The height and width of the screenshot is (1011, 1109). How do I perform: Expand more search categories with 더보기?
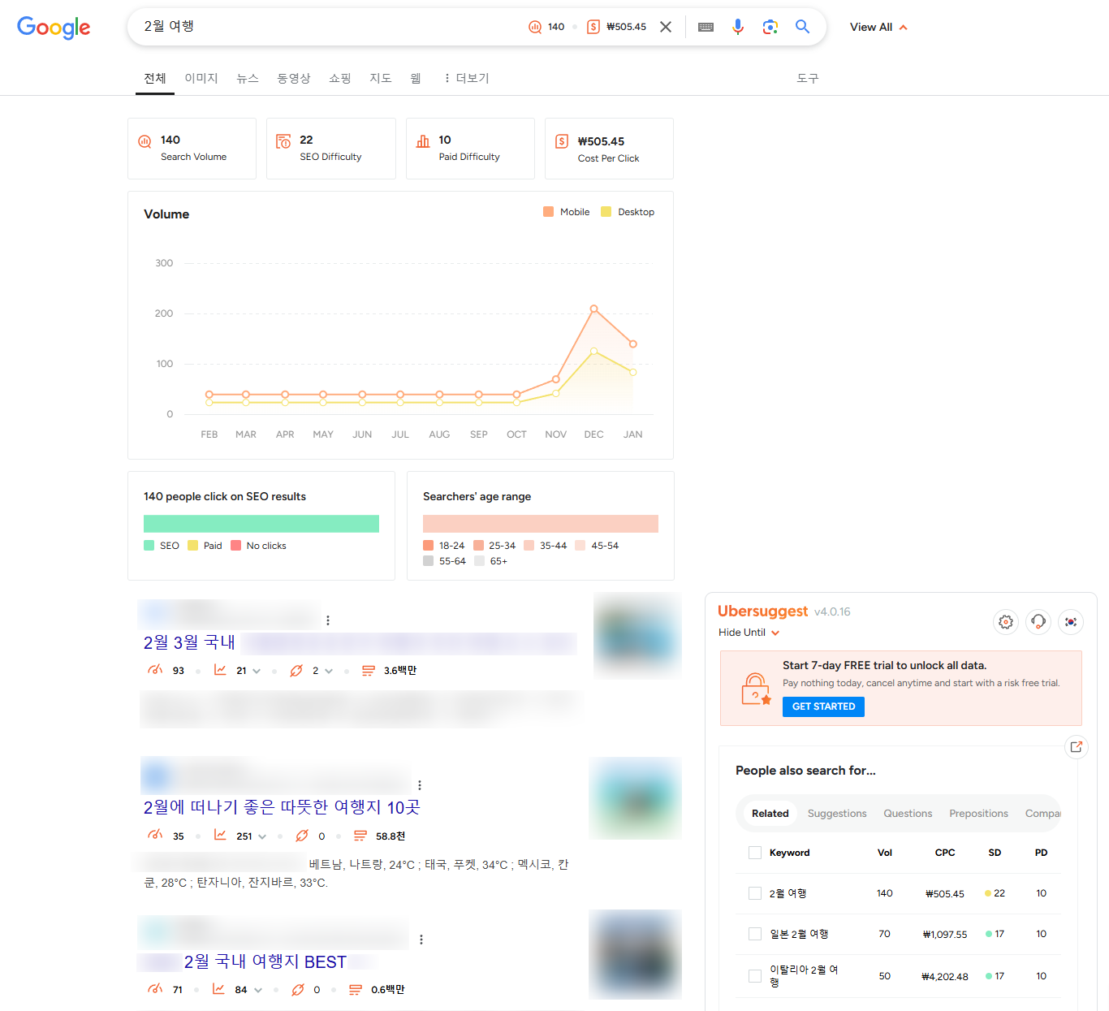click(466, 78)
